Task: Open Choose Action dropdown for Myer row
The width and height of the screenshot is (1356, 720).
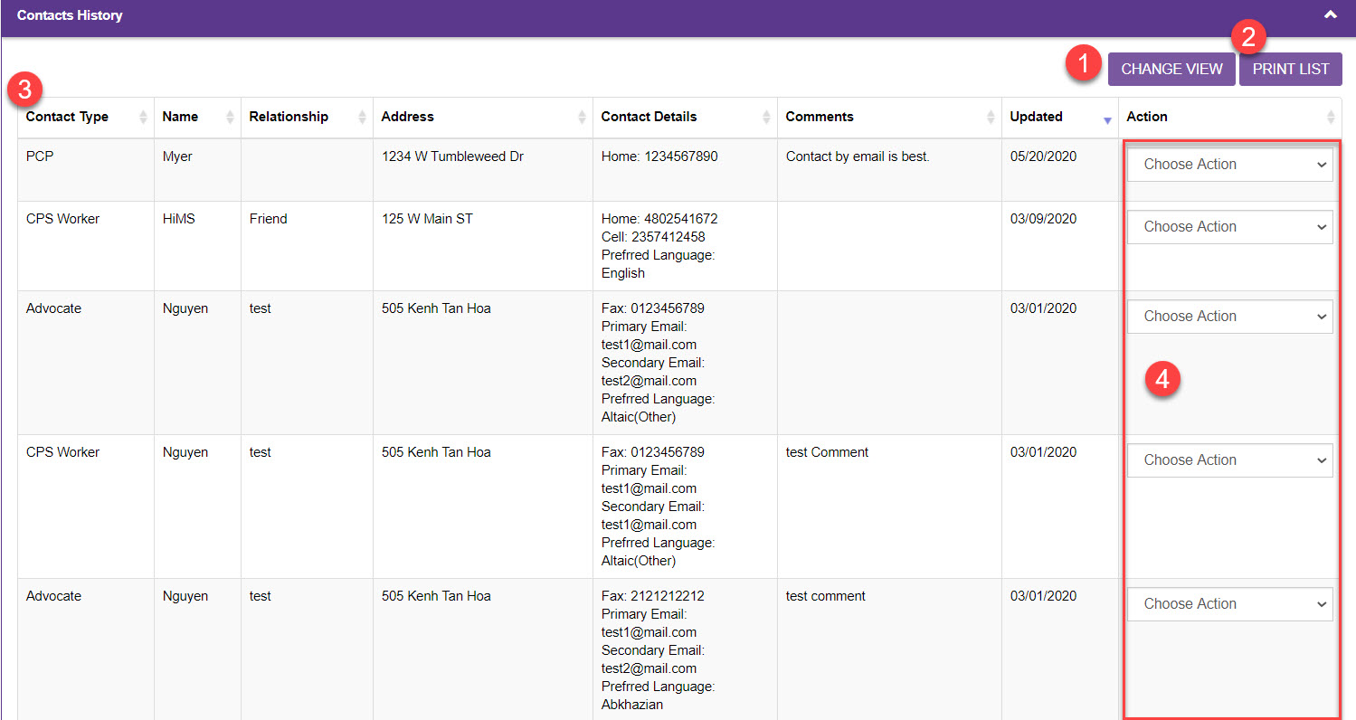Action: (1229, 165)
